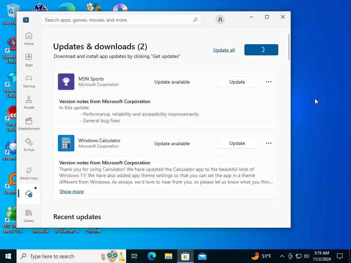Open the Mail app from taskbar
Screen dimensions: 351x263
click(202, 256)
